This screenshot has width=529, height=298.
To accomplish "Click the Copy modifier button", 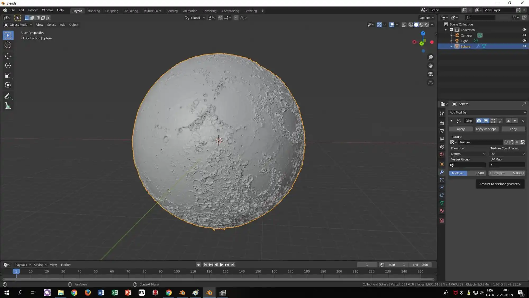I will coord(513,129).
